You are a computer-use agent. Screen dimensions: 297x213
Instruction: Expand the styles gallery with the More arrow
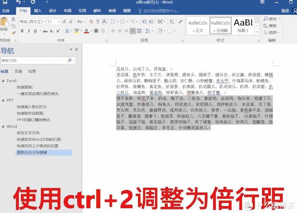[257, 32]
